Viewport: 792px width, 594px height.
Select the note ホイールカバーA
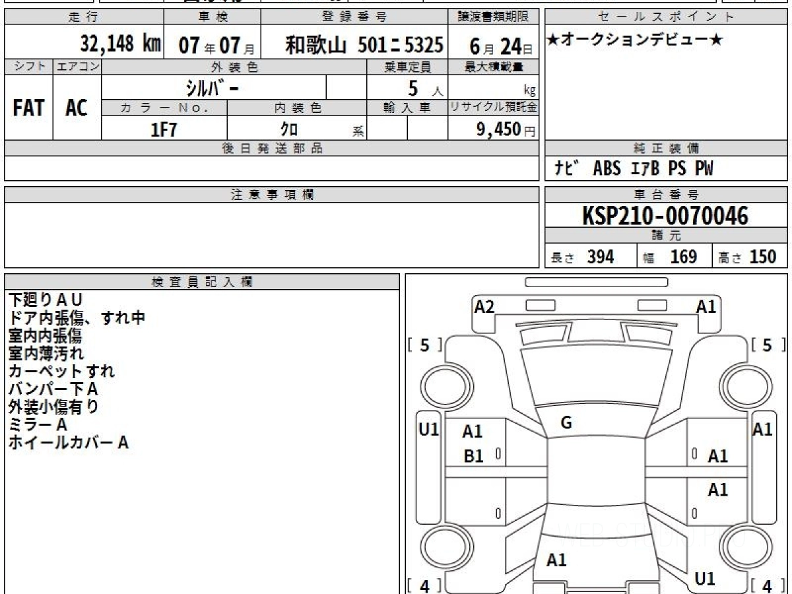point(68,442)
